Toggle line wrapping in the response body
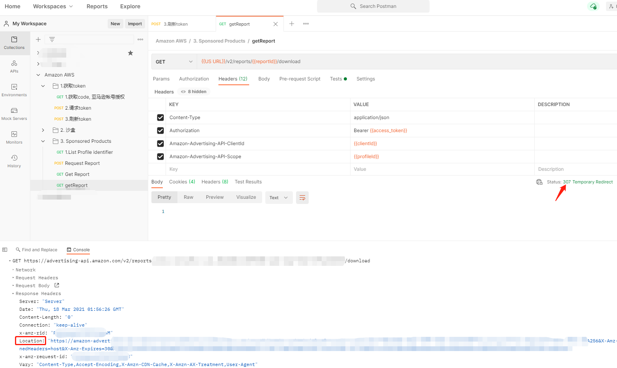The width and height of the screenshot is (617, 368). click(302, 197)
